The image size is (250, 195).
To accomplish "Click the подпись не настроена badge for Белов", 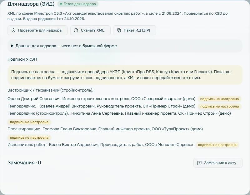I will (x=217, y=145).
